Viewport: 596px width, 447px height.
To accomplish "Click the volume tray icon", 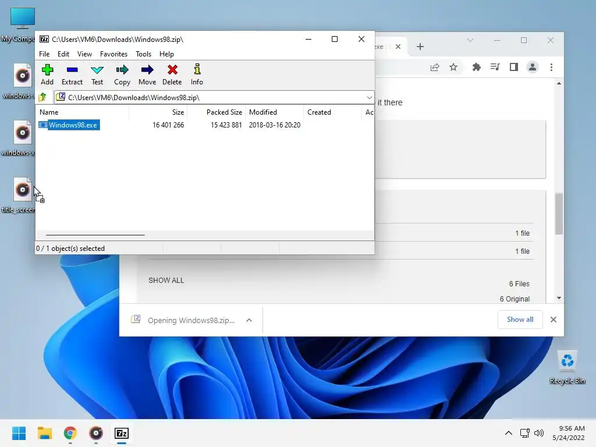I will click(x=539, y=433).
